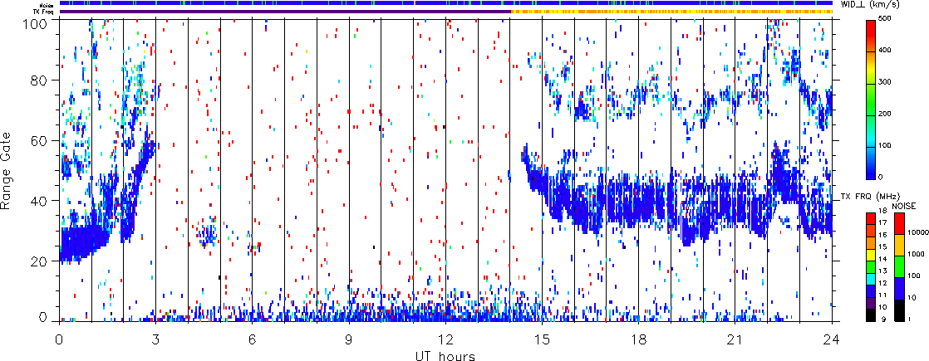Click the x-axis tick label 24
Viewport: 929px width, 361px height.
[832, 339]
